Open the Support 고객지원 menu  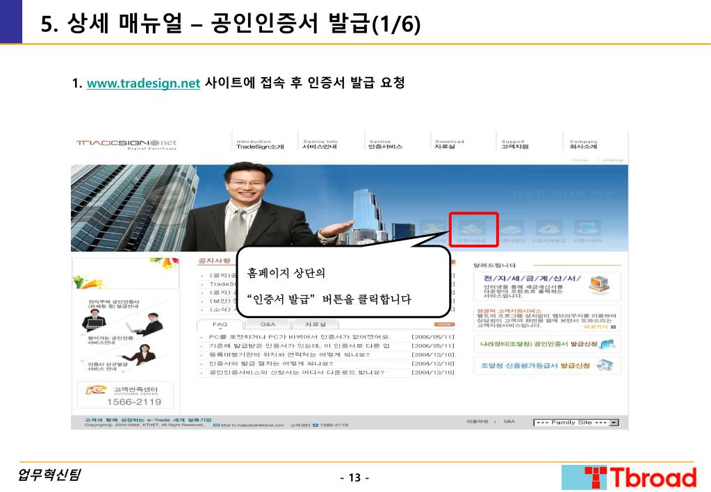pos(514,145)
